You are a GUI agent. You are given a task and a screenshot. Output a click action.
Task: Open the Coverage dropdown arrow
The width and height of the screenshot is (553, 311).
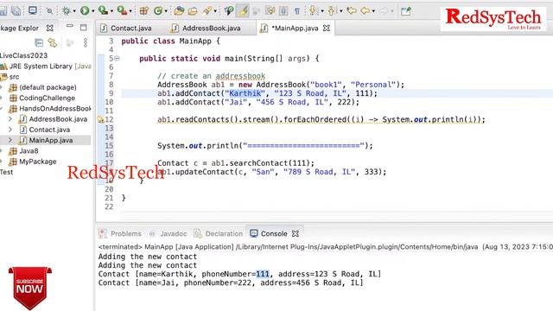point(111,11)
